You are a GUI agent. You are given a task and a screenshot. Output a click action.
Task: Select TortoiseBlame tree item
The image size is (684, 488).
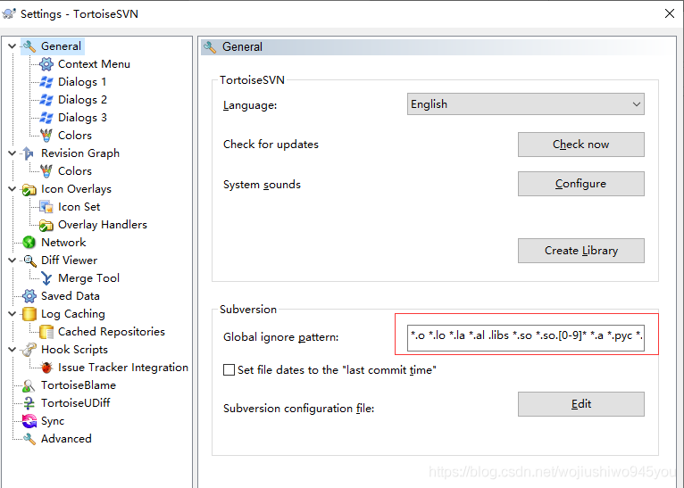coord(79,385)
